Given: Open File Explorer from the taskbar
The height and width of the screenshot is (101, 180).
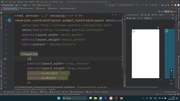Looking at the screenshot, I should coord(96,98).
